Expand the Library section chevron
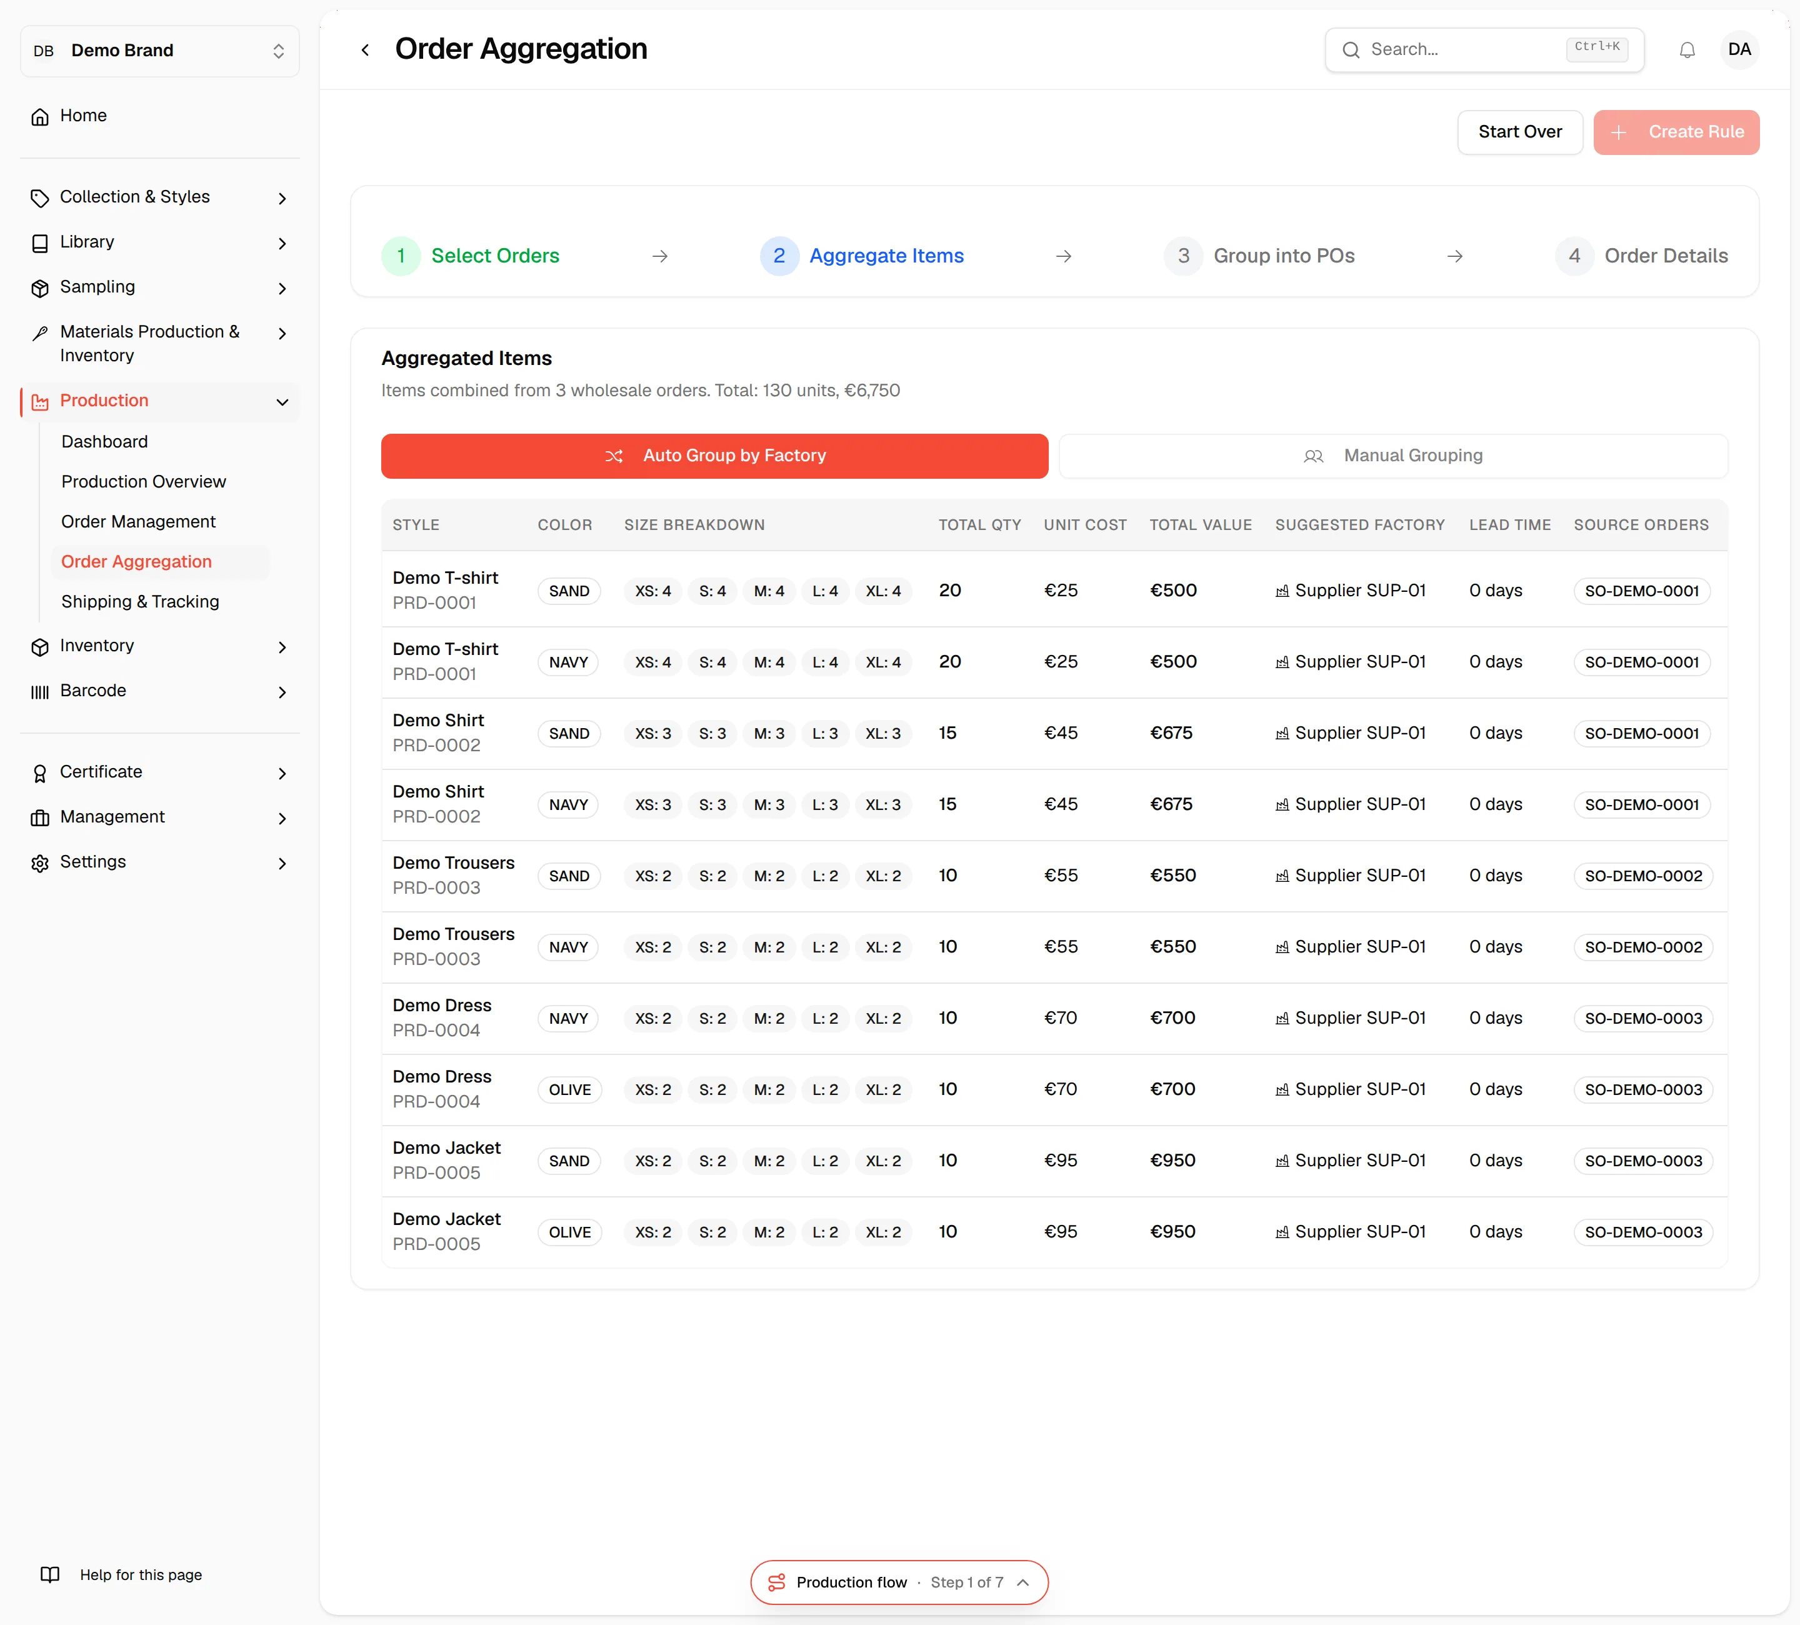The image size is (1800, 1625). tap(282, 243)
